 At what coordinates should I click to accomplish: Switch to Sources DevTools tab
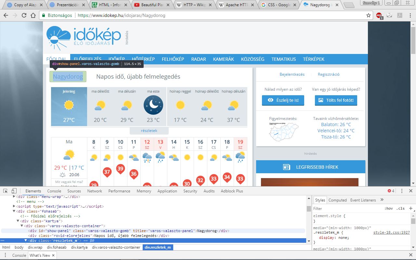74,191
